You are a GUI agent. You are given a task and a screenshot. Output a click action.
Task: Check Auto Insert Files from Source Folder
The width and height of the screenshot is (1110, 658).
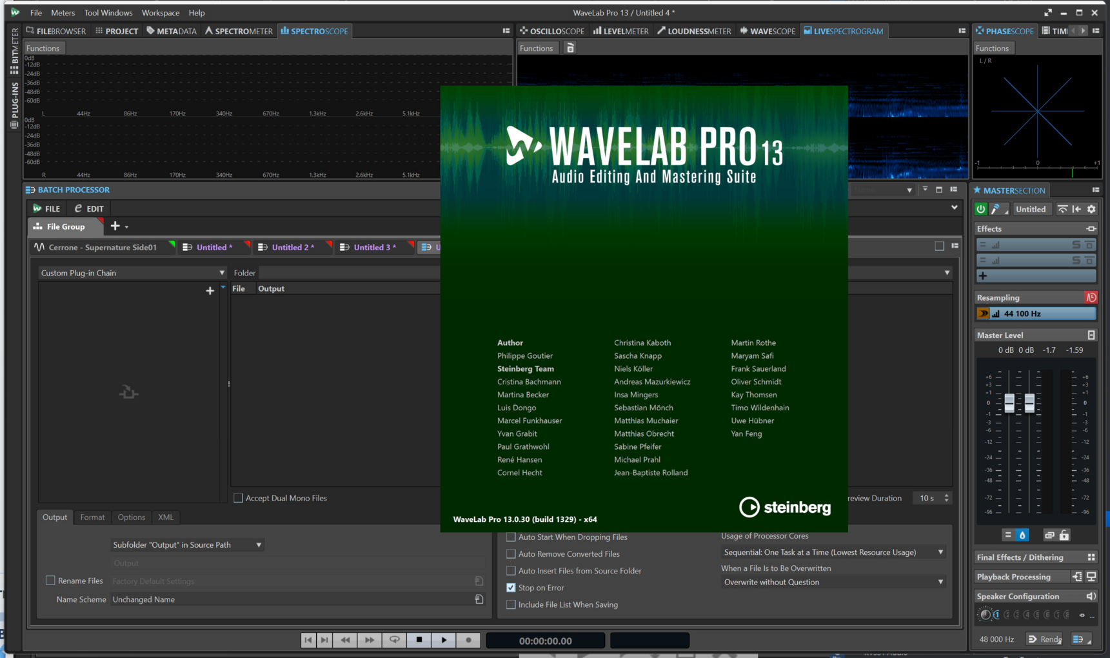(x=511, y=571)
